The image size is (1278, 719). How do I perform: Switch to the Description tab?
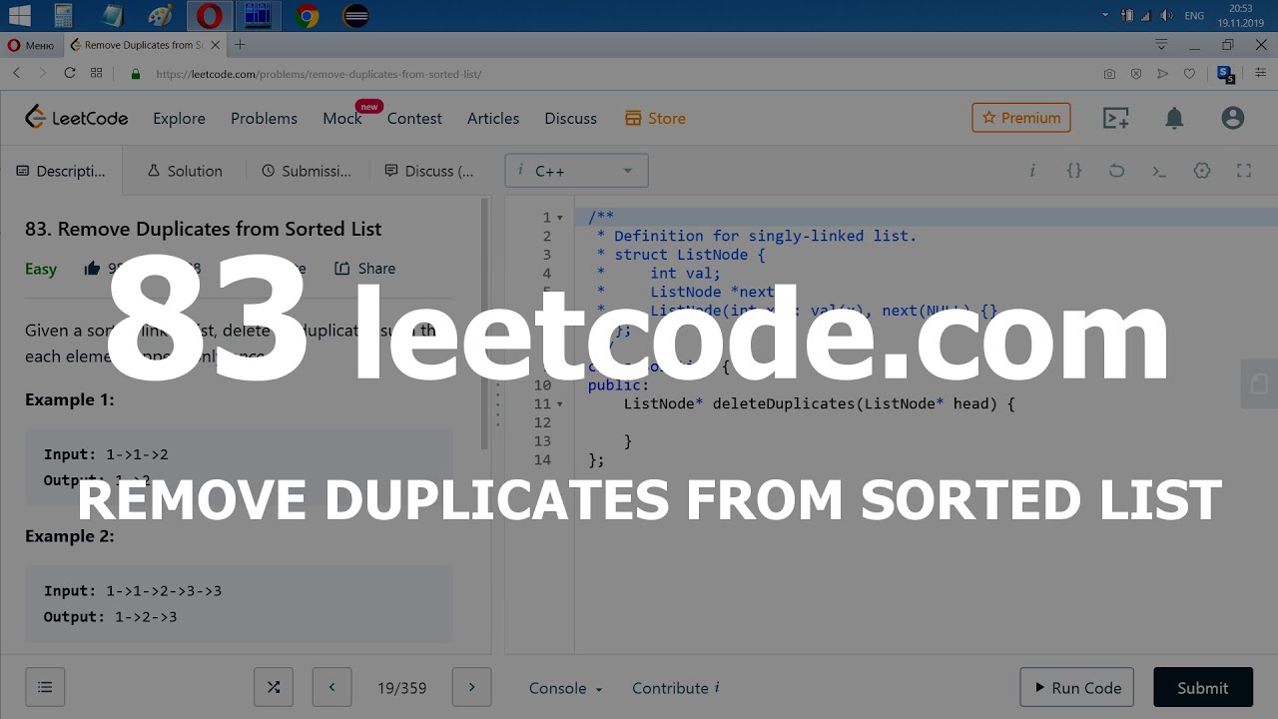(x=61, y=171)
